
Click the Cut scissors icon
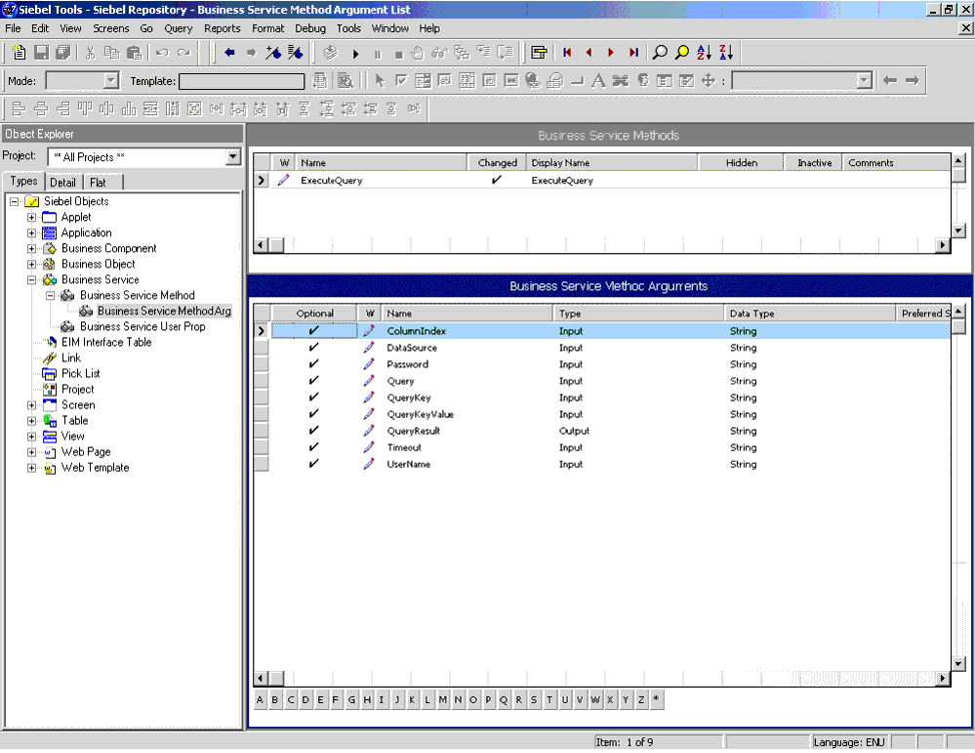coord(90,53)
